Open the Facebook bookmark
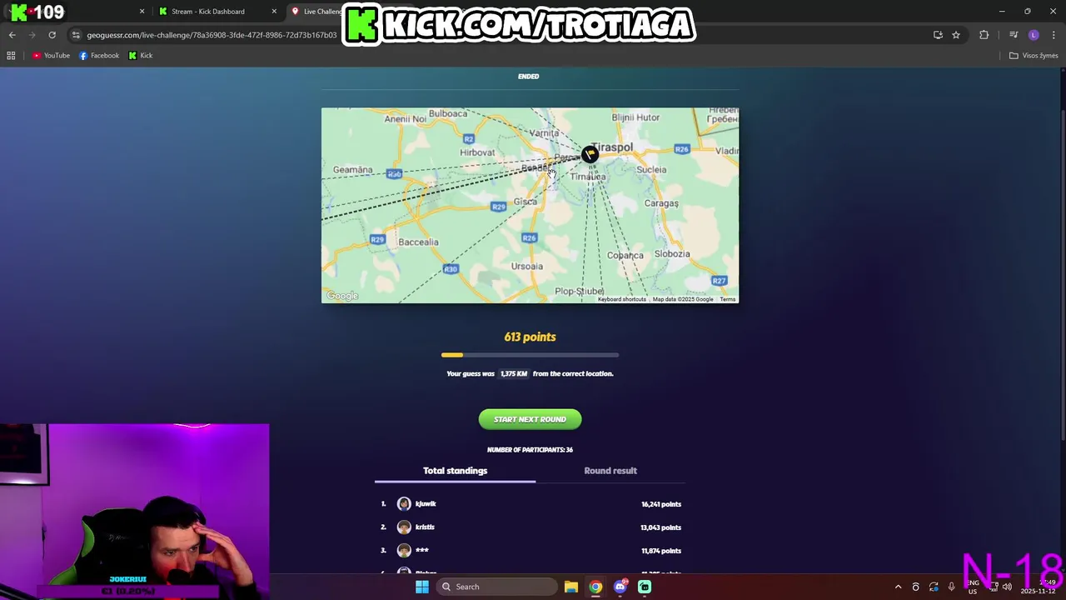This screenshot has width=1066, height=600. click(x=99, y=56)
